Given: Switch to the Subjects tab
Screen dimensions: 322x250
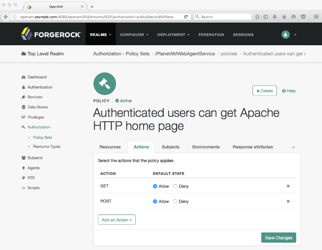Looking at the screenshot, I should tap(171, 147).
